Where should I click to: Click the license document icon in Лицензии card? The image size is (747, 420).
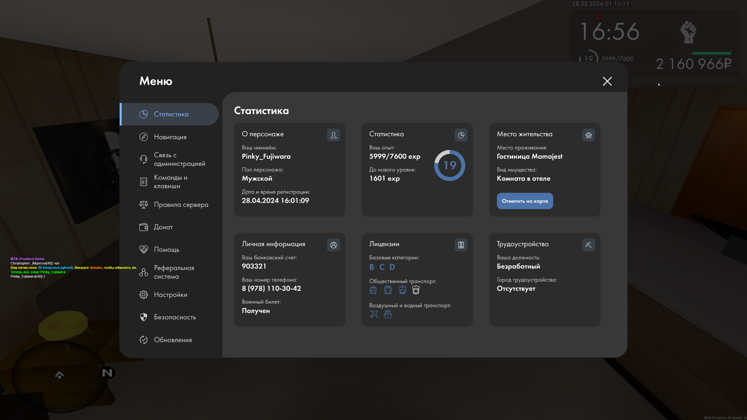click(x=461, y=245)
